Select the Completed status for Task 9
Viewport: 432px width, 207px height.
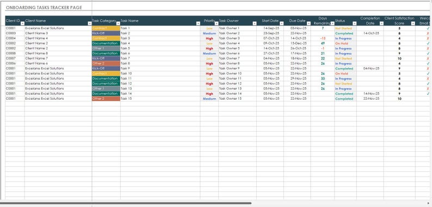pos(345,68)
